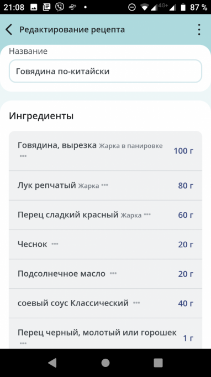Open options dots for Лук репчатый
The height and width of the screenshot is (377, 211).
coord(104,185)
